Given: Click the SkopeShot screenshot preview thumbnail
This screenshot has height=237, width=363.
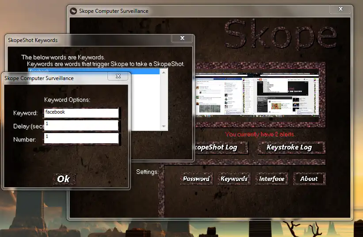Looking at the screenshot, I should click(x=257, y=95).
